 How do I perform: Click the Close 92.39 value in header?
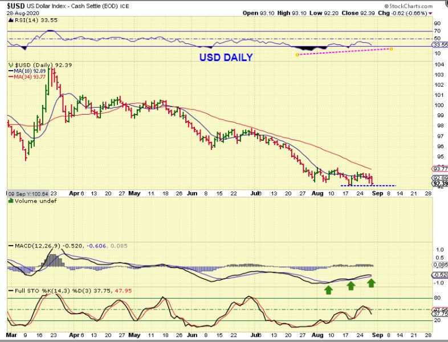click(x=358, y=13)
